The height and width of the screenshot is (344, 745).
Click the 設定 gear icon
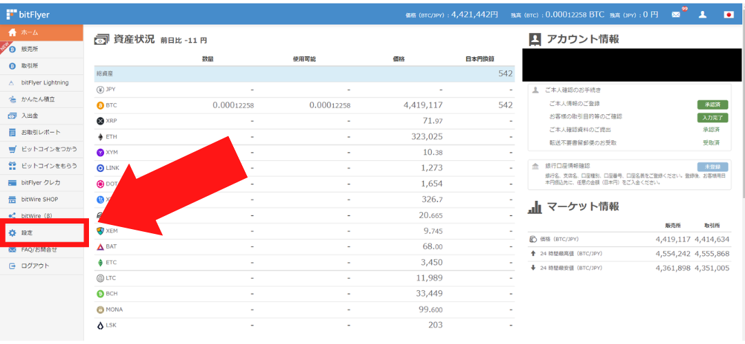[x=12, y=233]
